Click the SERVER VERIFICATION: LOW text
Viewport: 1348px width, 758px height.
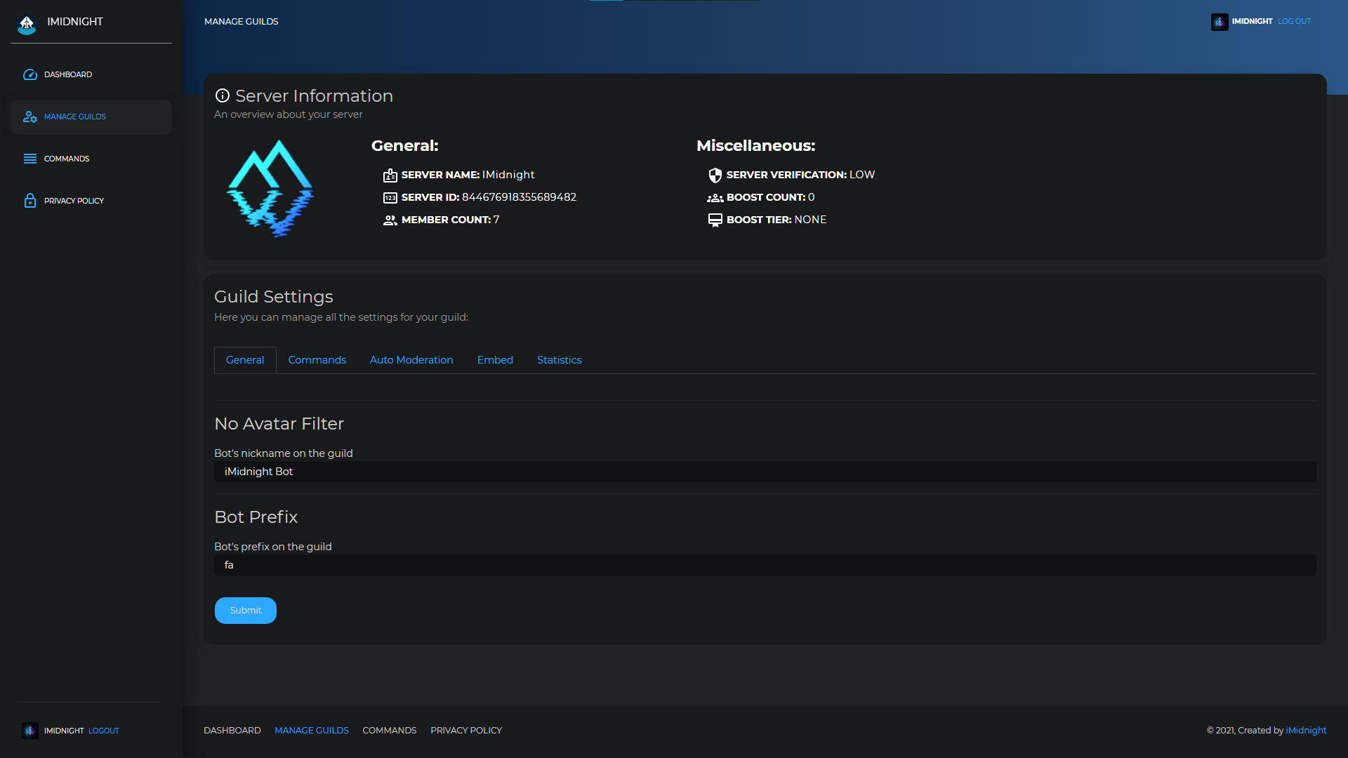(x=800, y=175)
